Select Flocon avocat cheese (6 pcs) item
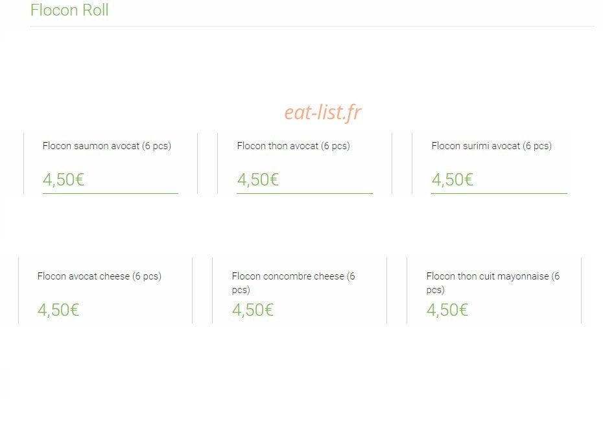The height and width of the screenshot is (428, 603). click(99, 276)
